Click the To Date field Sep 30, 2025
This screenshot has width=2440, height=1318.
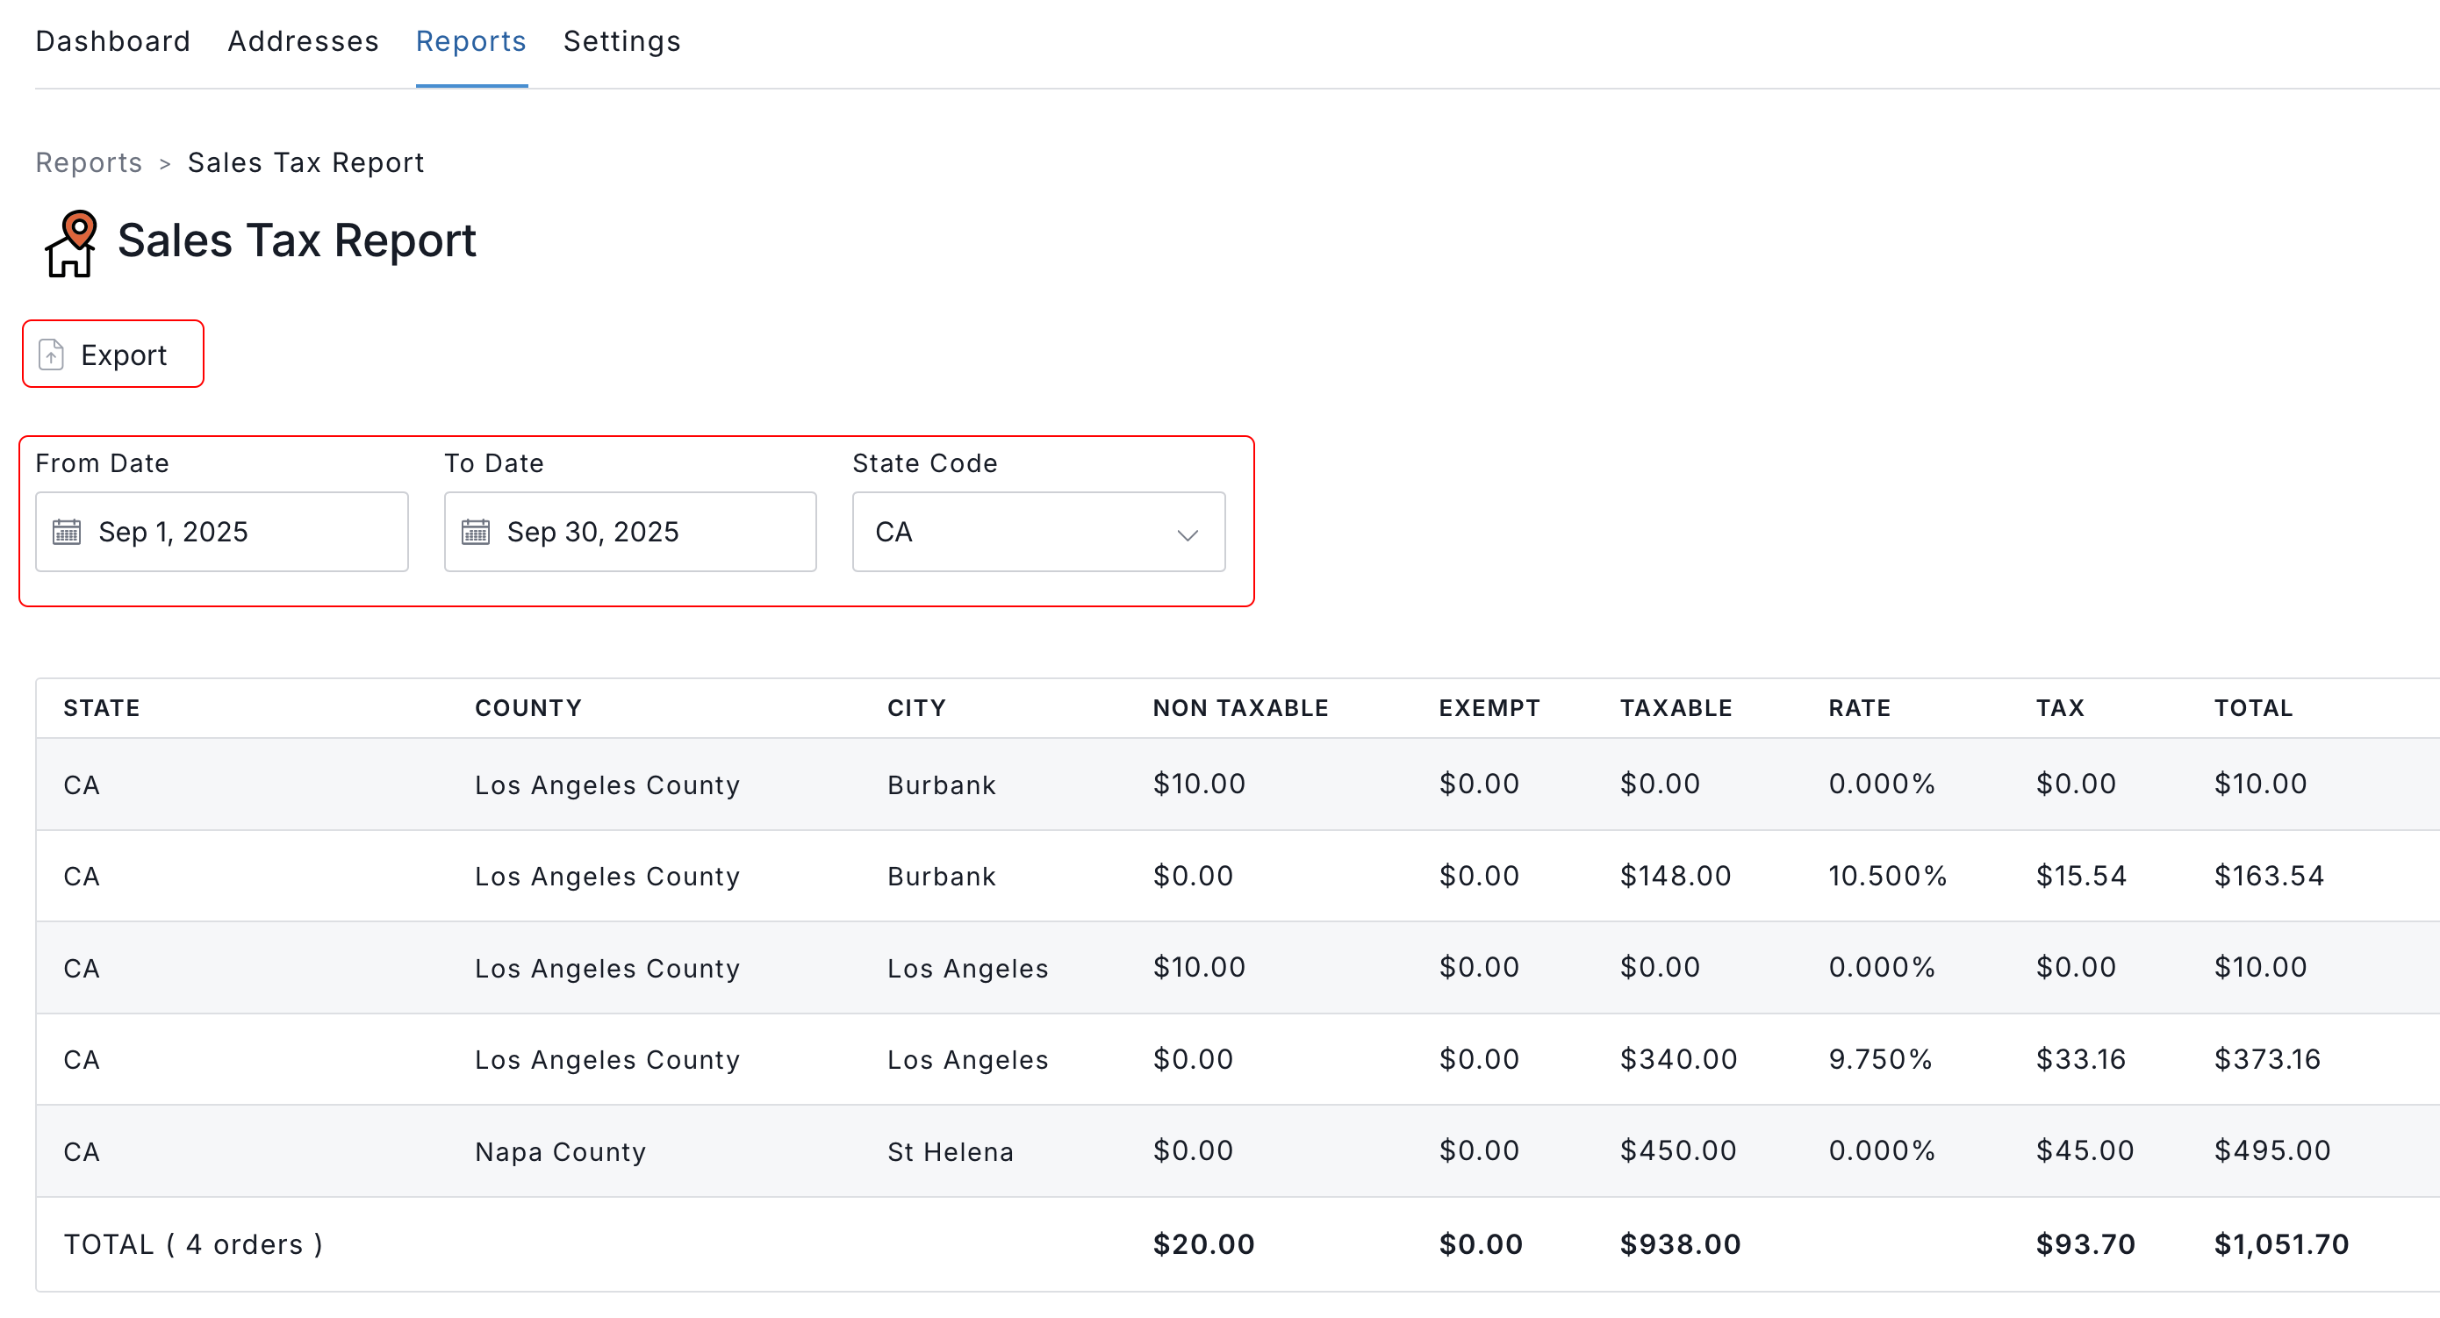tap(630, 532)
